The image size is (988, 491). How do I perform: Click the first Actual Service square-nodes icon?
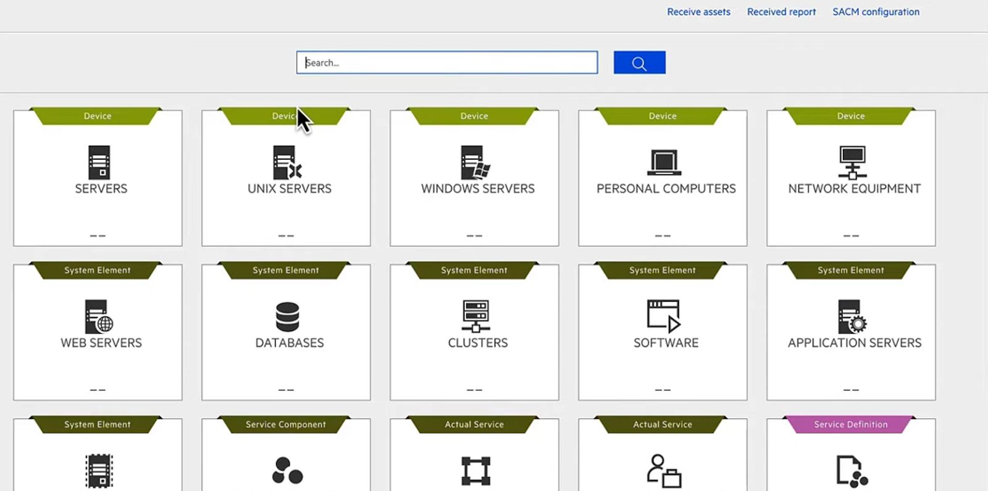[475, 471]
